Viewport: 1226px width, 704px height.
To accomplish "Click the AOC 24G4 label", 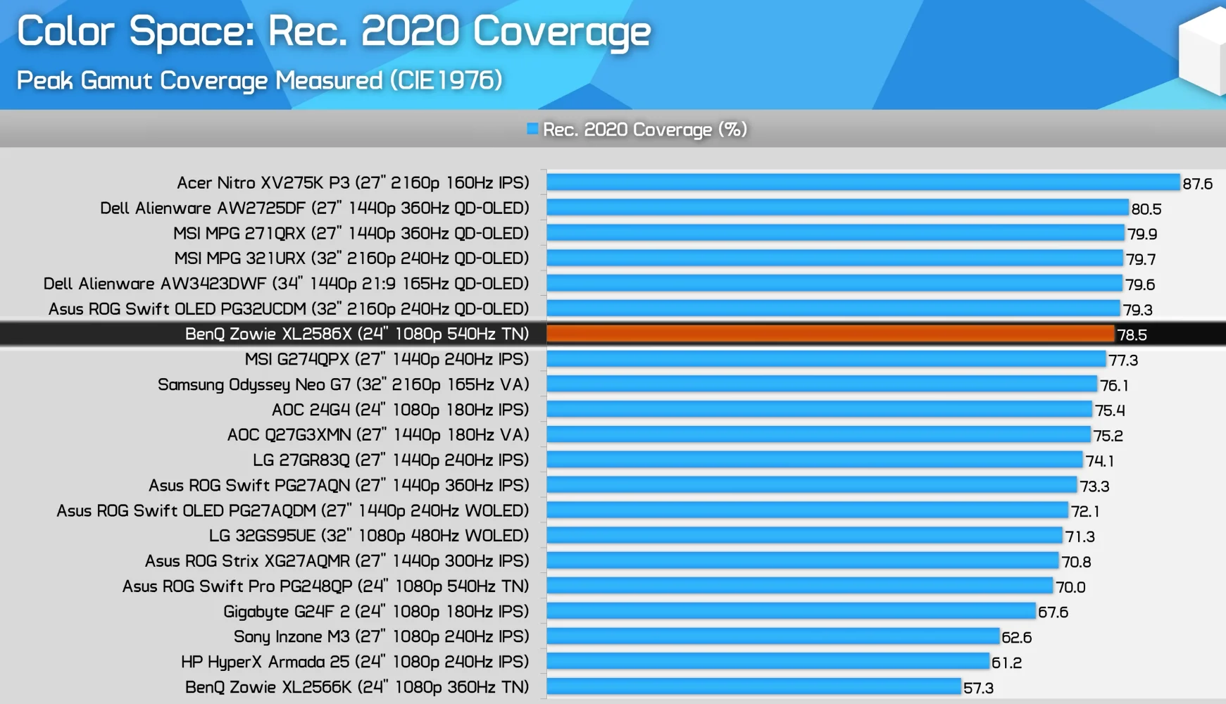I will point(401,410).
